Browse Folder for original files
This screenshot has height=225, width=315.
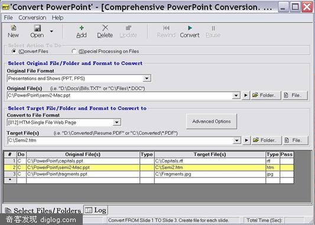pos(265,95)
